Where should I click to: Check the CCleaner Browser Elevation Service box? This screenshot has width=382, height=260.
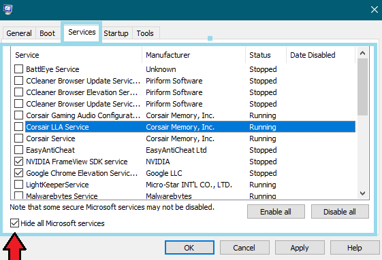click(19, 92)
